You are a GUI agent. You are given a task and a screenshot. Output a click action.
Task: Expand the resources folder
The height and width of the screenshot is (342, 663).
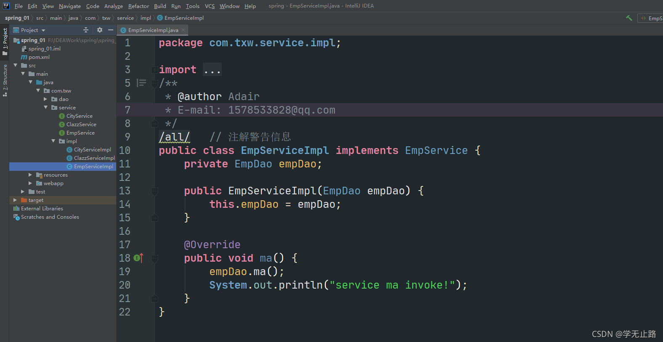30,175
